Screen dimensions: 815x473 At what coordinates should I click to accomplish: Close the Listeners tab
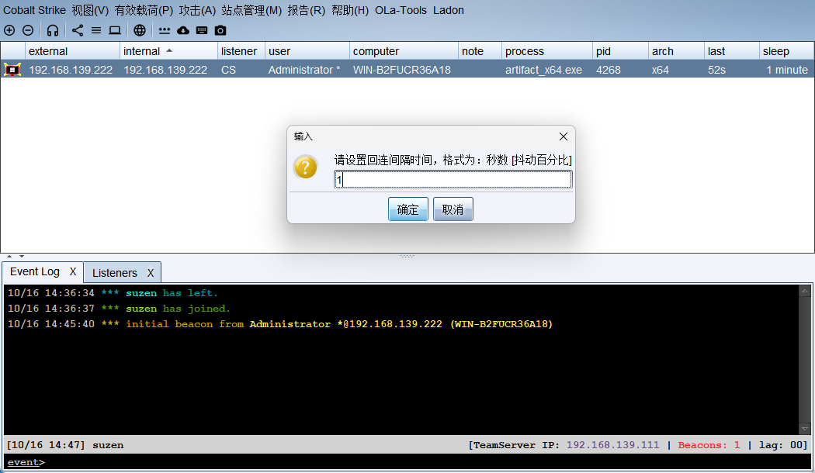[x=151, y=273]
